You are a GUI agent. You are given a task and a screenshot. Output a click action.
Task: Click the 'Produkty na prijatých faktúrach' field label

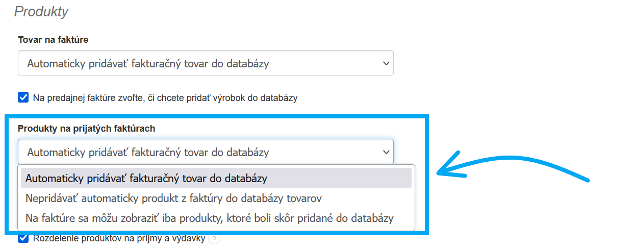pos(87,129)
